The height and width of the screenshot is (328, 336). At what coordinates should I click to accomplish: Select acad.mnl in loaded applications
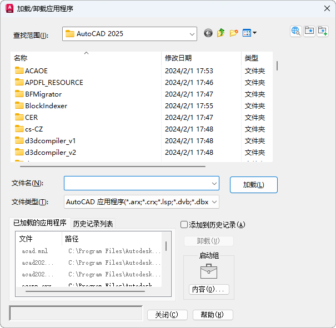(x=35, y=251)
